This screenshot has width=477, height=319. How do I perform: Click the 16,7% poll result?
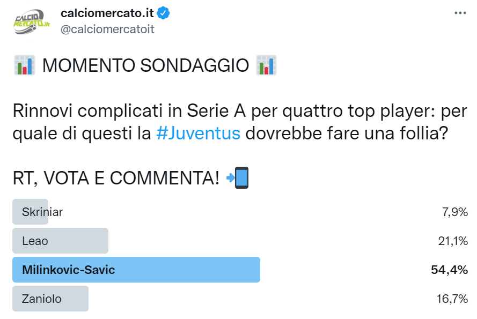point(452,299)
